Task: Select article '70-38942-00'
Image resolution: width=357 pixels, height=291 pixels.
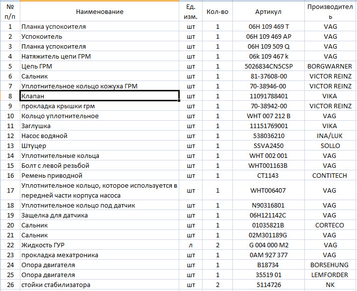Action: tap(269, 106)
